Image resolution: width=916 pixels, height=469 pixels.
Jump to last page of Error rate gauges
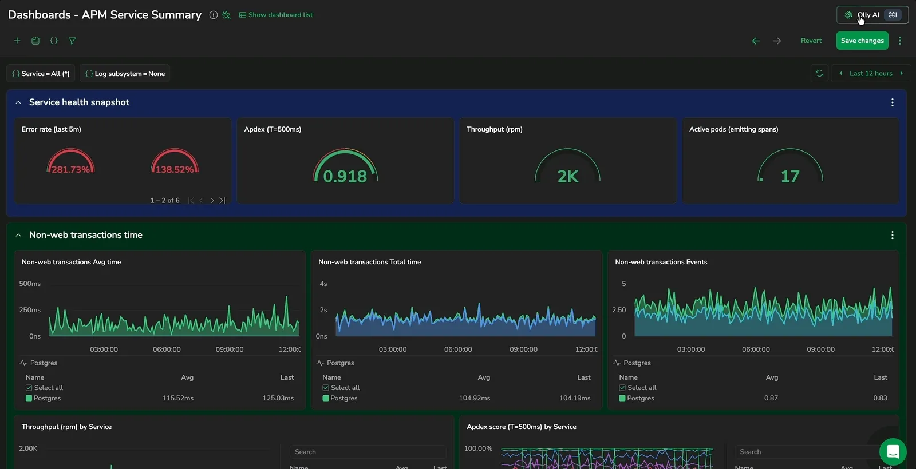[222, 200]
